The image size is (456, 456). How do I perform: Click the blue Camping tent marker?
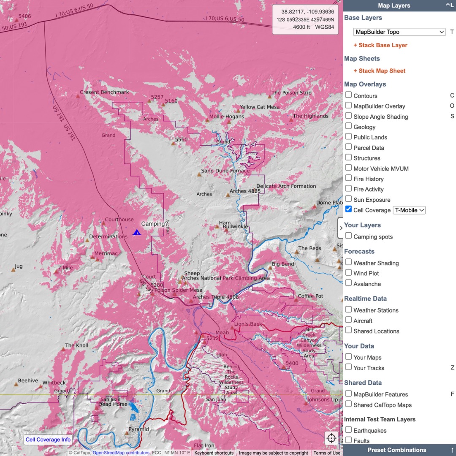(137, 232)
